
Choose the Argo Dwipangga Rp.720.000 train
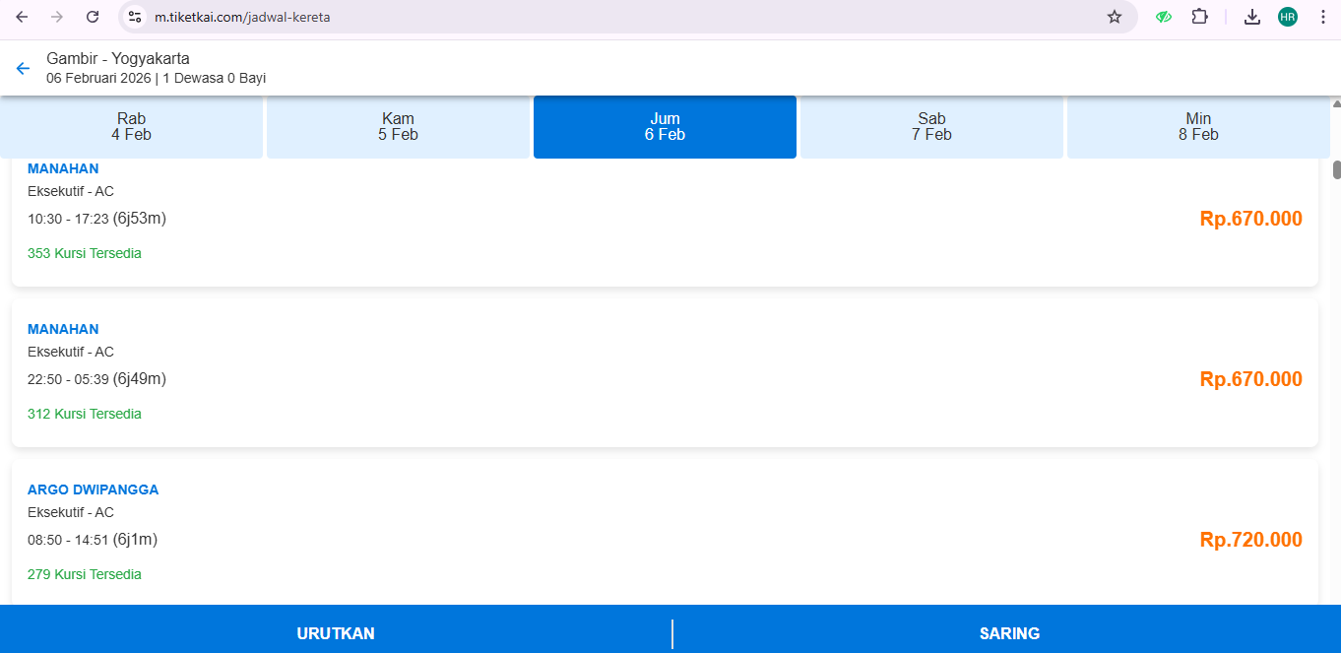click(x=665, y=533)
